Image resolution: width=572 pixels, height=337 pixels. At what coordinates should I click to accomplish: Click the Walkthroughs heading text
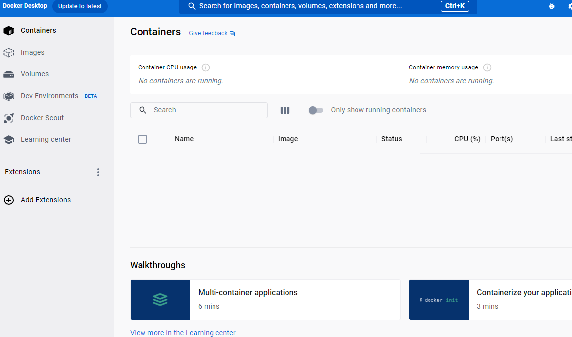pos(157,265)
